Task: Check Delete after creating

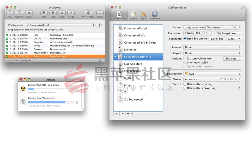Action: click(x=185, y=84)
